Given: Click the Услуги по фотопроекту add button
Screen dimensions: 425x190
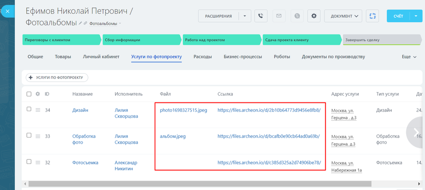Looking at the screenshot, I should [x=57, y=78].
